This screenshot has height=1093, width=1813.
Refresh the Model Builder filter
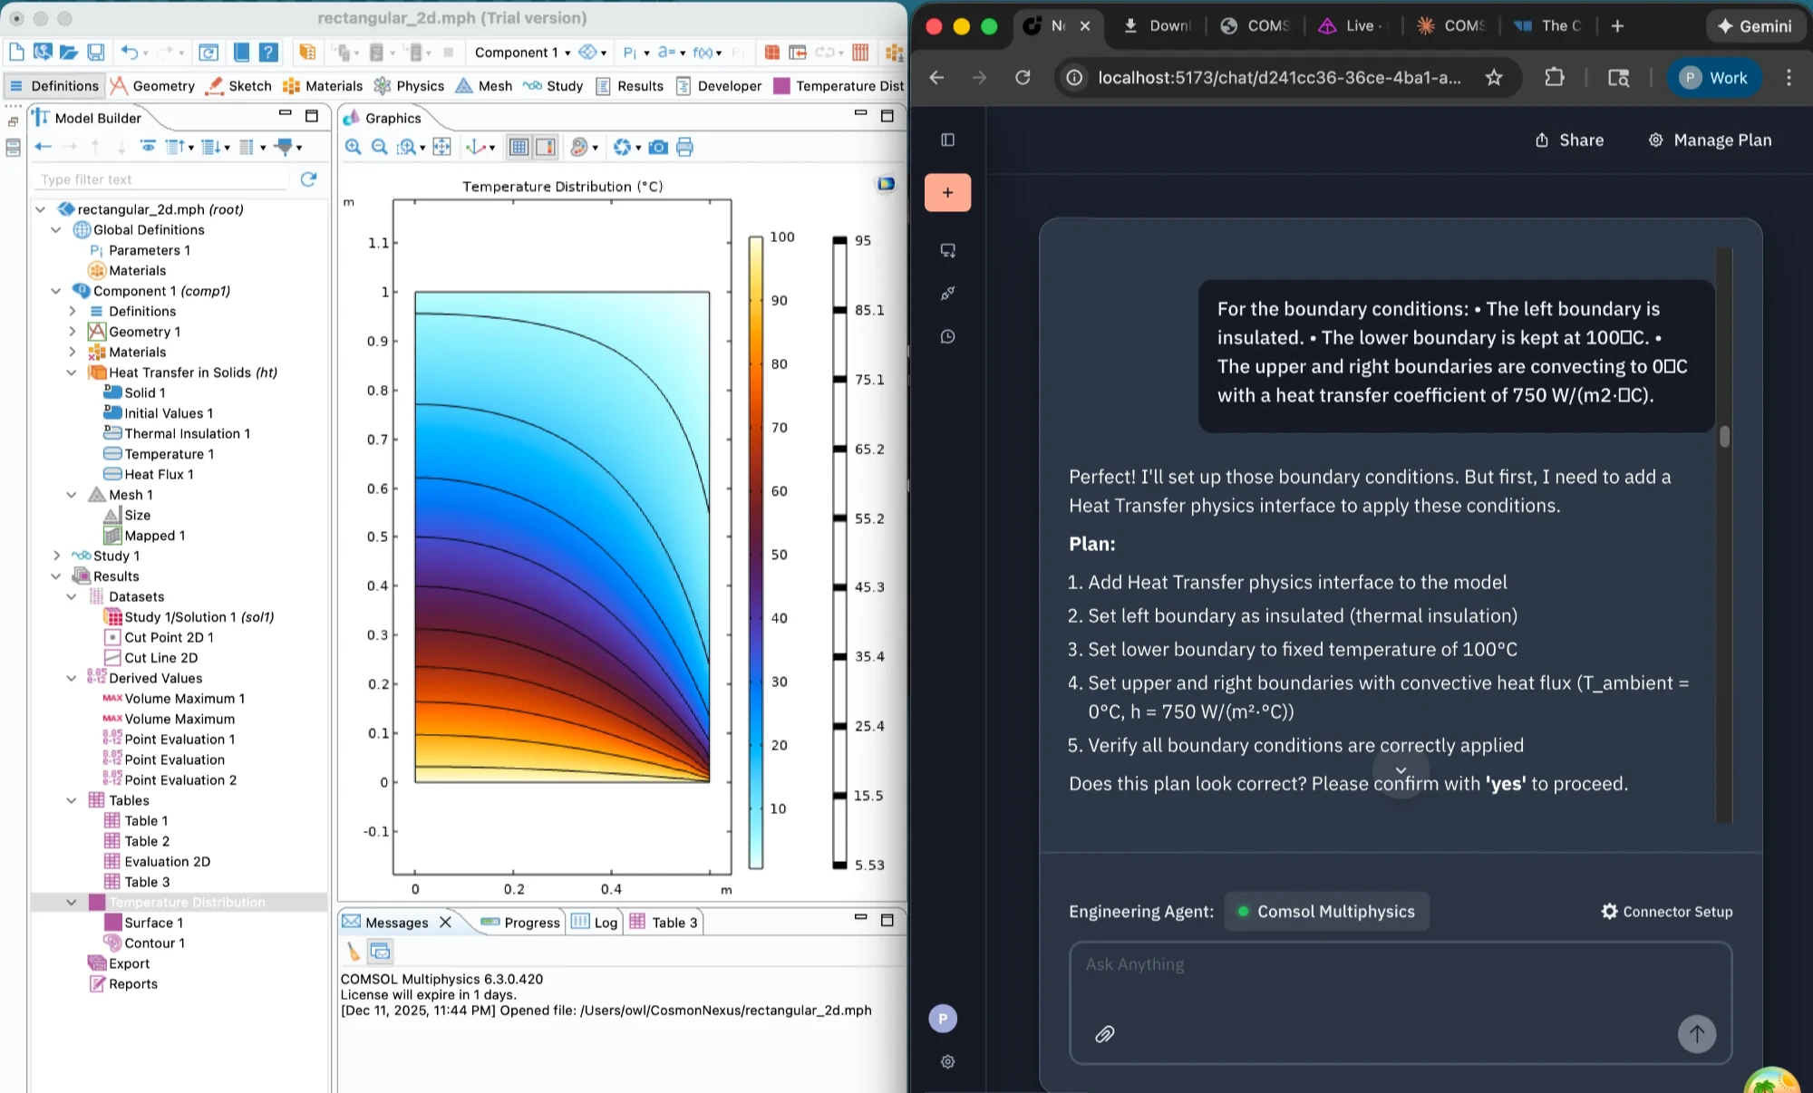click(x=308, y=179)
